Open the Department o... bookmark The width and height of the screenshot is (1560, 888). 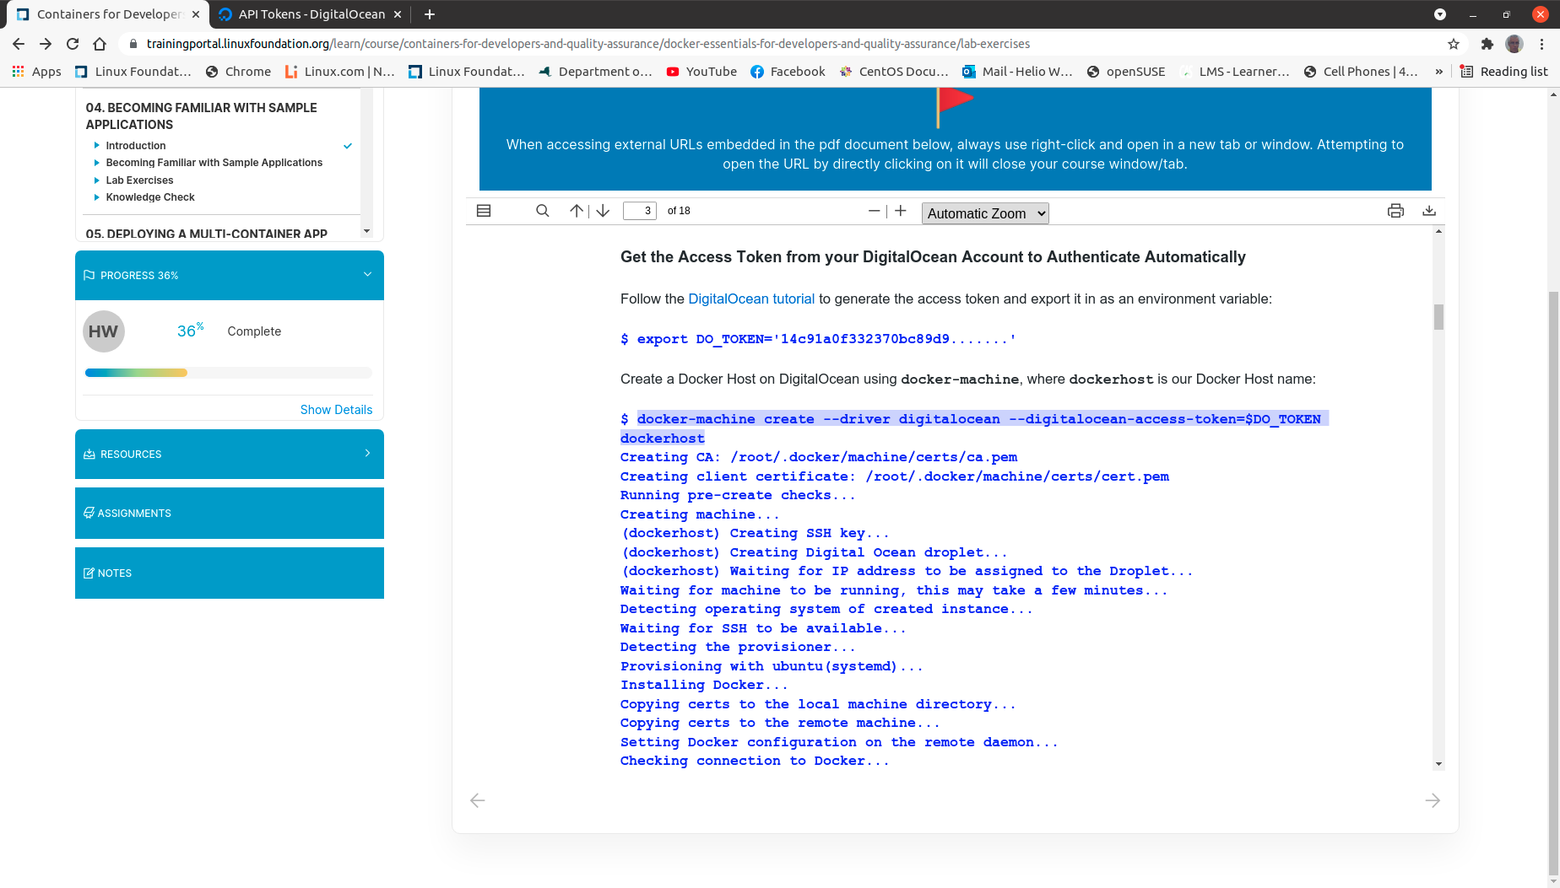[595, 72]
